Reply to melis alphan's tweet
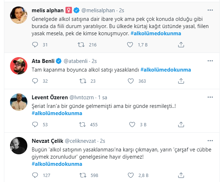The width and height of the screenshot is (223, 182). (x=35, y=45)
